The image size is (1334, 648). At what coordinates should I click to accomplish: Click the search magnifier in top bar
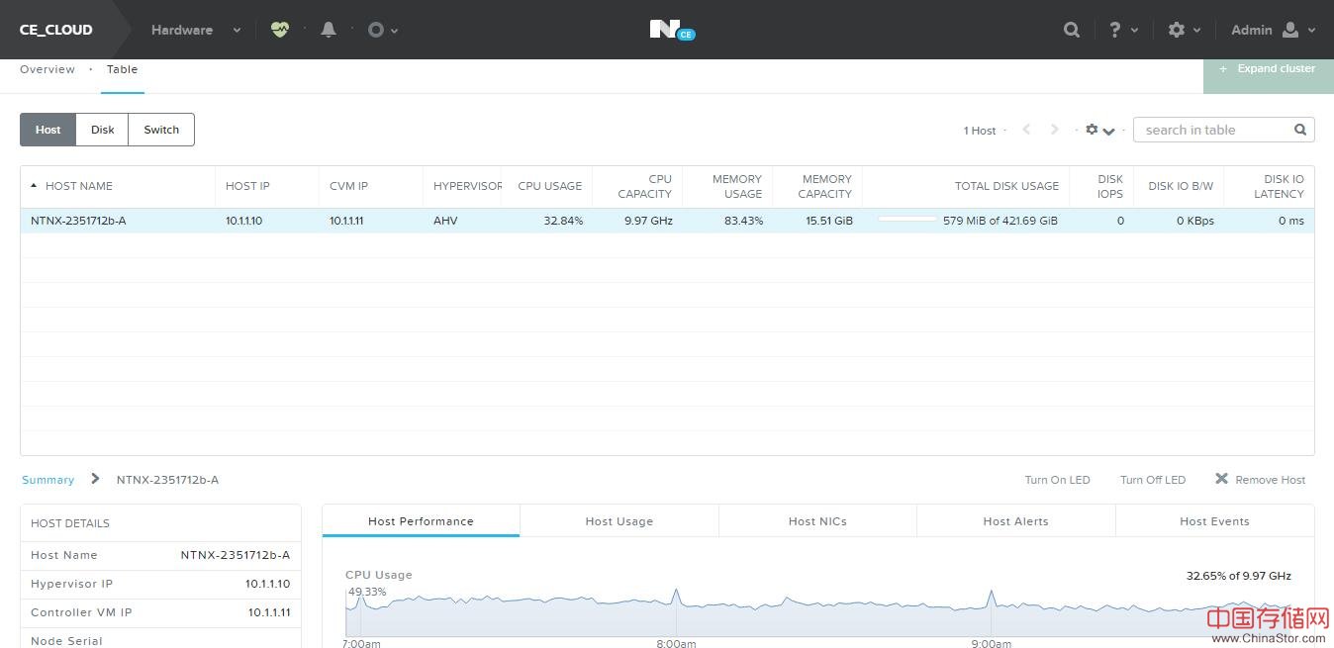click(x=1071, y=30)
